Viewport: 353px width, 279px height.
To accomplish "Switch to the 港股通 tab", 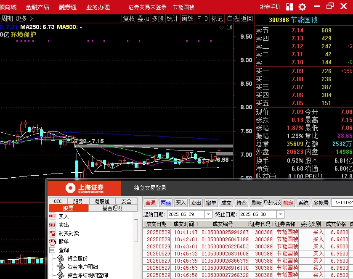I will [102, 201].
